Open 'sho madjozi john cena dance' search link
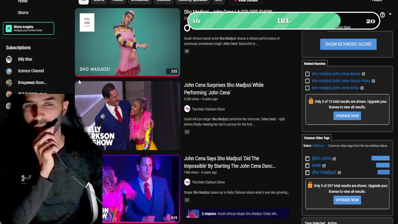 pyautogui.click(x=336, y=74)
